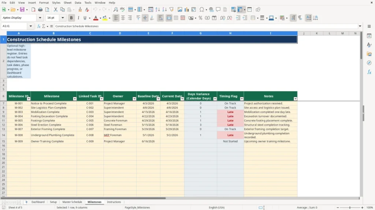The width and height of the screenshot is (375, 210).
Task: Open the Format menu
Action: pos(44,3)
